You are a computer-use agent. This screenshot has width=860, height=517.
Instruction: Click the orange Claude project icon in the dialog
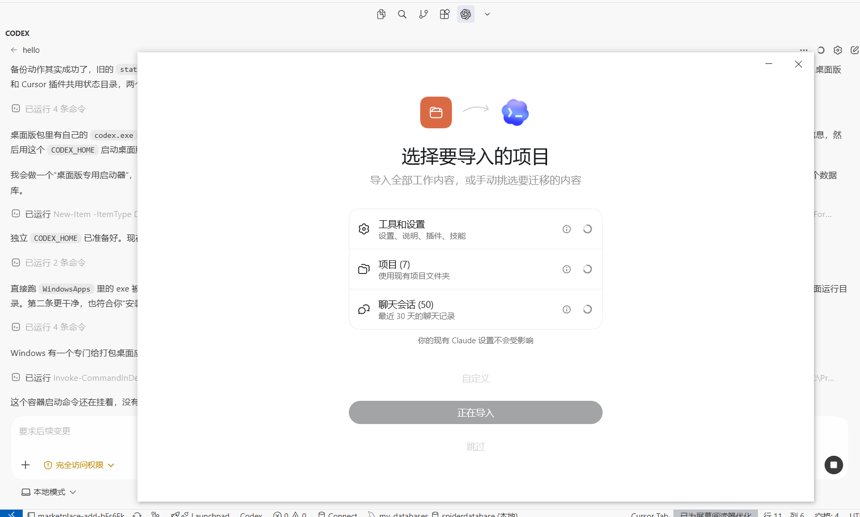pyautogui.click(x=436, y=112)
